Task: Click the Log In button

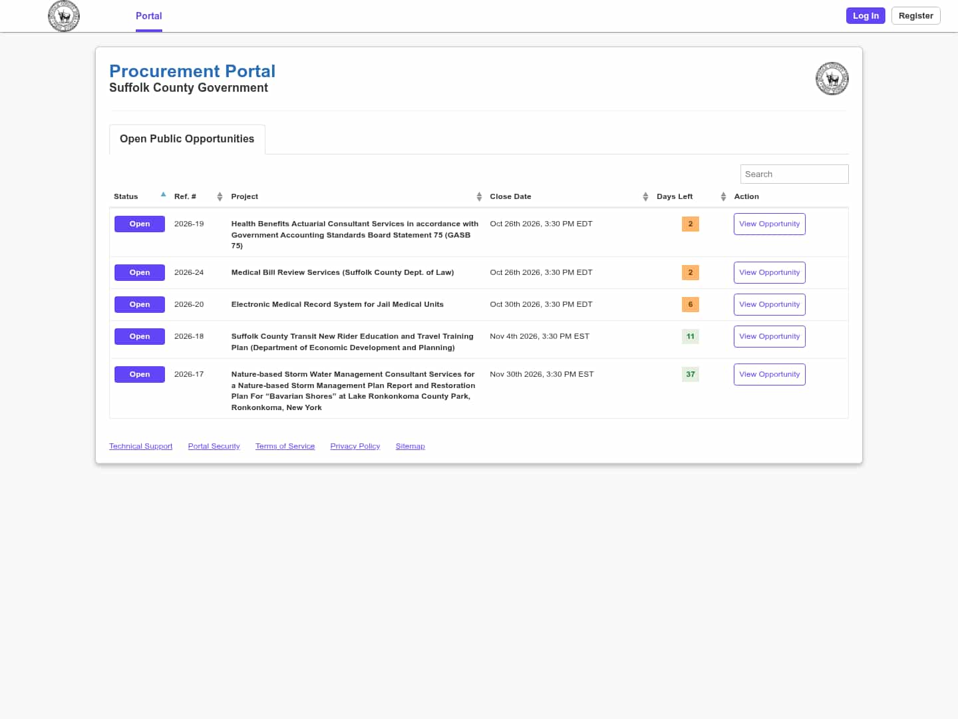Action: pyautogui.click(x=866, y=16)
